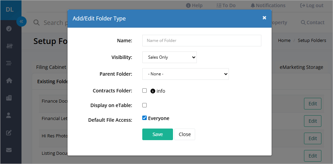This screenshot has width=333, height=164.
Task: Click the Name of Folder input field
Action: point(202,41)
